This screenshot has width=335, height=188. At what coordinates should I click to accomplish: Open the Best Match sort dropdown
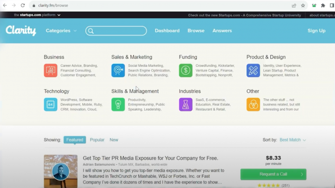[293, 140]
